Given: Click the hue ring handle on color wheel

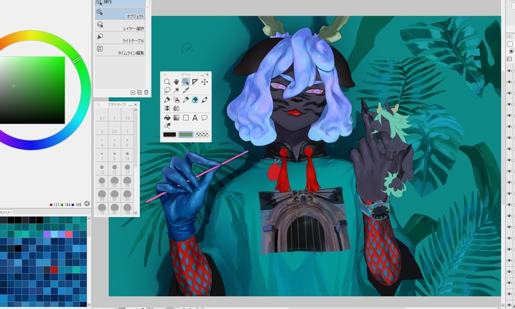Looking at the screenshot, I should (77, 60).
